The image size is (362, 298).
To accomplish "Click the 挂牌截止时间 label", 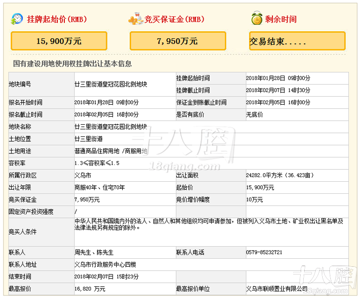I will coord(193,91).
